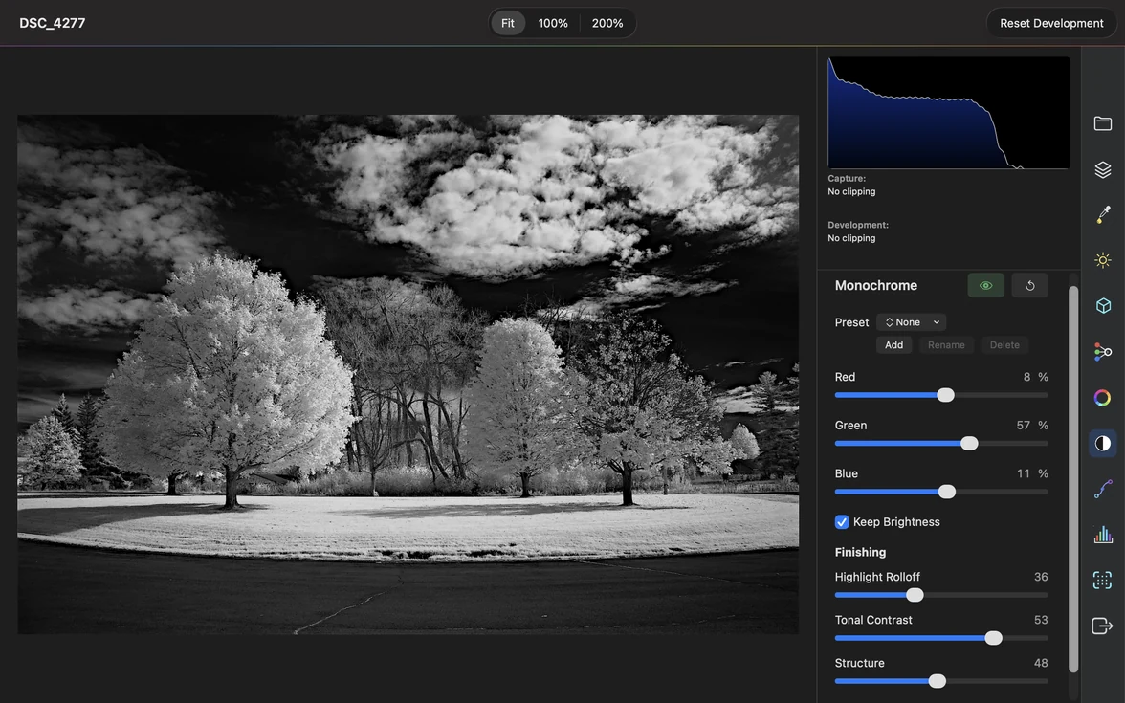
Task: Open the layers stack icon
Action: point(1103,169)
